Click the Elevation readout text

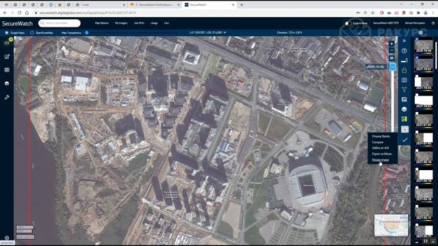tap(289, 33)
